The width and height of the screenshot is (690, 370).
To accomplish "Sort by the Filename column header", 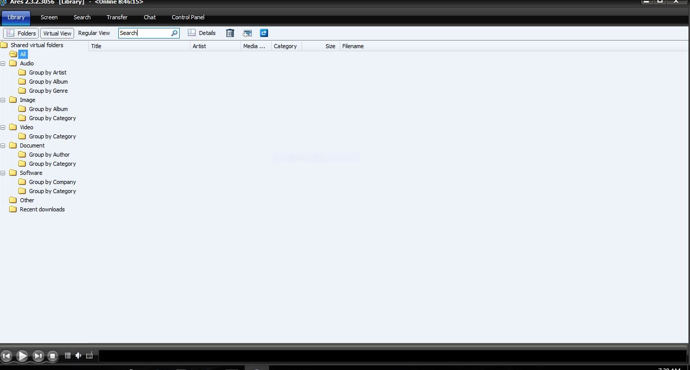I will pyautogui.click(x=514, y=46).
